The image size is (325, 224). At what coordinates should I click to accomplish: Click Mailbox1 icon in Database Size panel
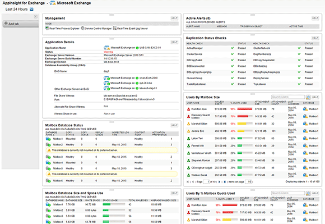click(x=48, y=204)
